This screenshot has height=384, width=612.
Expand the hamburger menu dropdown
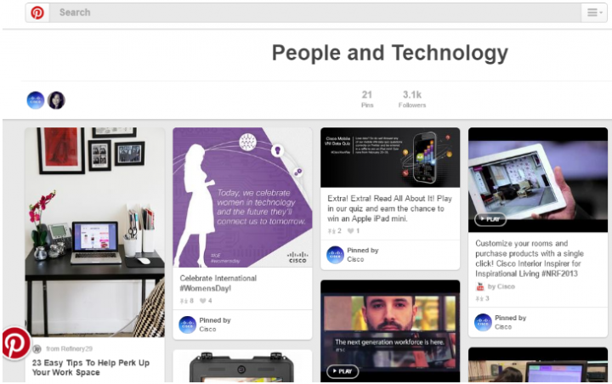[594, 13]
